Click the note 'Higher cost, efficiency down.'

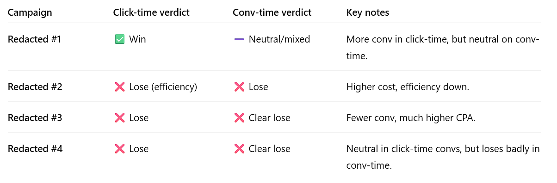[408, 87]
